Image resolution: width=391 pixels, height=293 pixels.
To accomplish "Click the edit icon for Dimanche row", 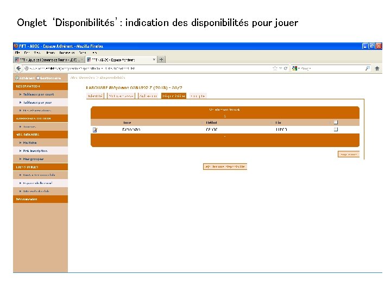I will point(95,130).
